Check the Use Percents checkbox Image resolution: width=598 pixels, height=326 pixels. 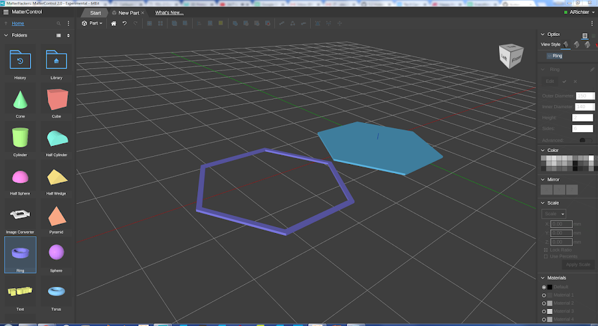(546, 256)
